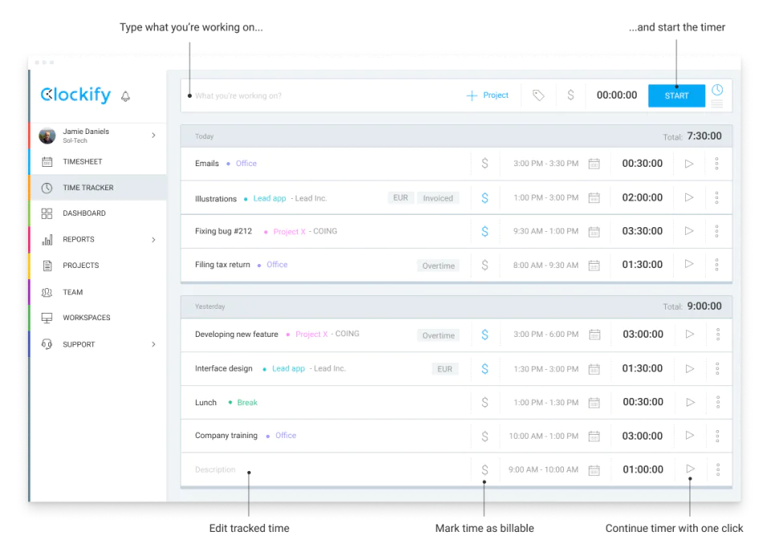Viewport: 771px width, 556px height.
Task: Click the Dashboard grid icon in the sidebar
Action: (x=47, y=213)
